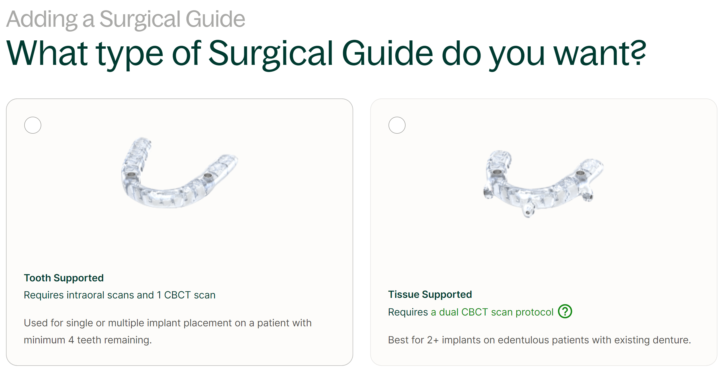Click the left metal sleeve on tissue-supported guide

[497, 172]
